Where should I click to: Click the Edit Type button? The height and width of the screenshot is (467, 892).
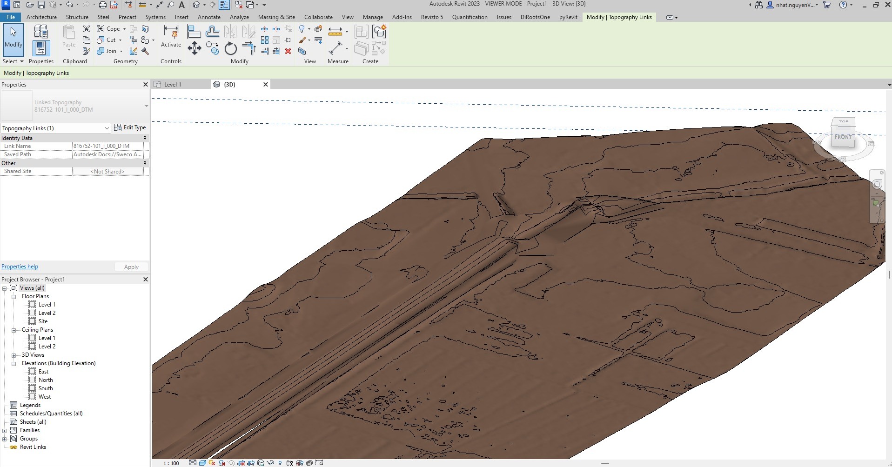tap(130, 127)
